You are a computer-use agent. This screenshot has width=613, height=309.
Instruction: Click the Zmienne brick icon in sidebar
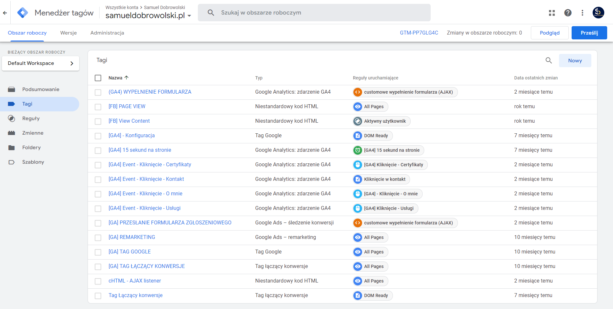pos(12,133)
